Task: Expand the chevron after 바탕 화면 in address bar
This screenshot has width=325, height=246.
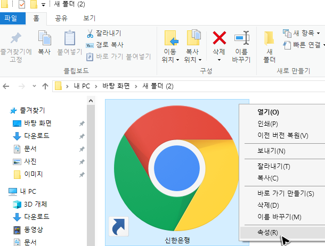Action: point(136,86)
